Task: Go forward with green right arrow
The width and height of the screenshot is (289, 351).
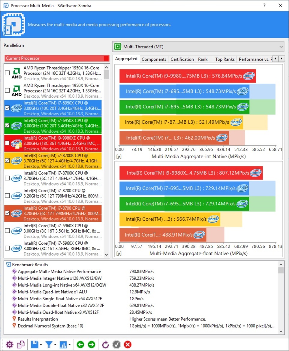Action: coord(92,344)
